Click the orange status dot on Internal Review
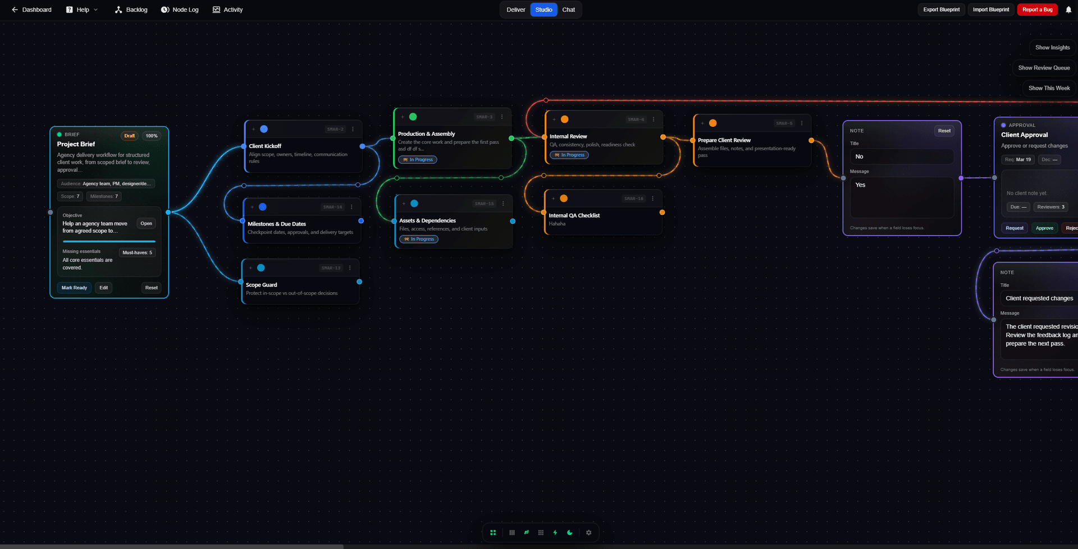Image resolution: width=1078 pixels, height=549 pixels. [565, 119]
